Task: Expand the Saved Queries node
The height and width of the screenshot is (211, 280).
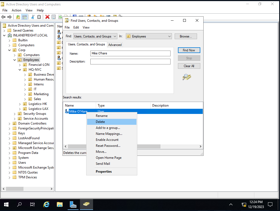Action: tap(4, 31)
